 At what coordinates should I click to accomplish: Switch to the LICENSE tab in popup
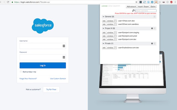pos(105,6)
